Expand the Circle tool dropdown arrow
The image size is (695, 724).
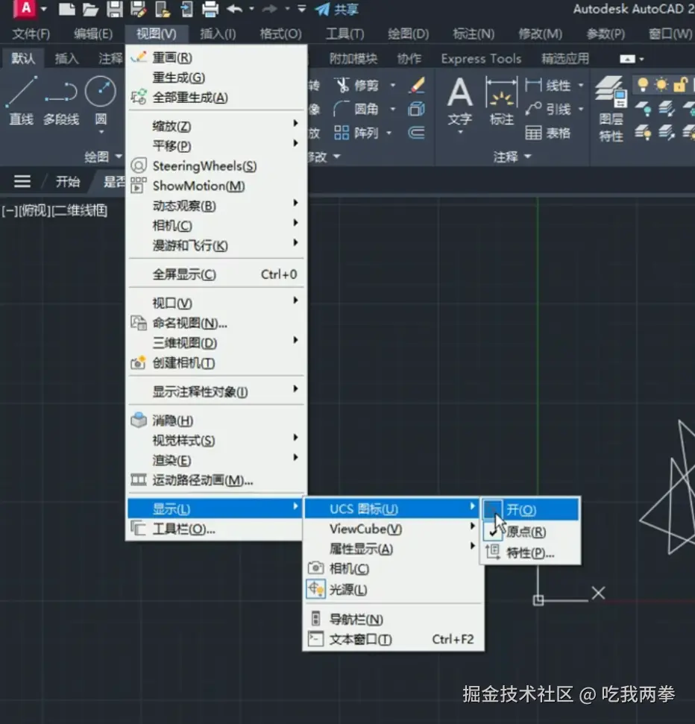point(101,133)
